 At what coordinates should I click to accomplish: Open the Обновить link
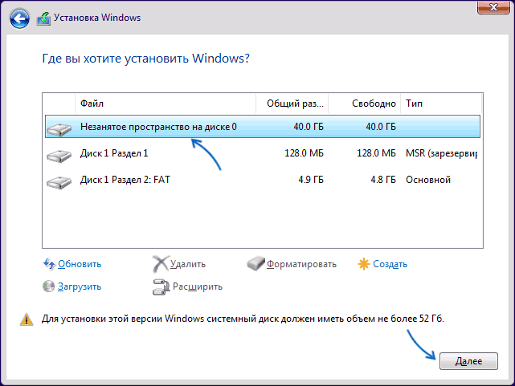80,264
